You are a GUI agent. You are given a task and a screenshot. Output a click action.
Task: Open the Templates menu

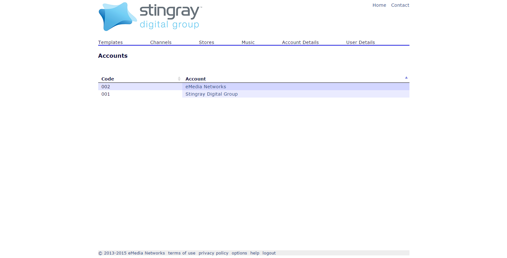point(110,42)
